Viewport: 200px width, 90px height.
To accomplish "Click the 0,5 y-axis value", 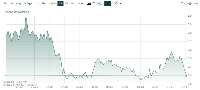I will pos(190,58).
